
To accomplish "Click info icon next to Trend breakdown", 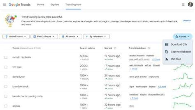I will point(149,48).
